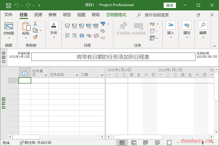Click task table horizontal scrollbar thumb
This screenshot has width=219, height=146.
tap(26, 137)
